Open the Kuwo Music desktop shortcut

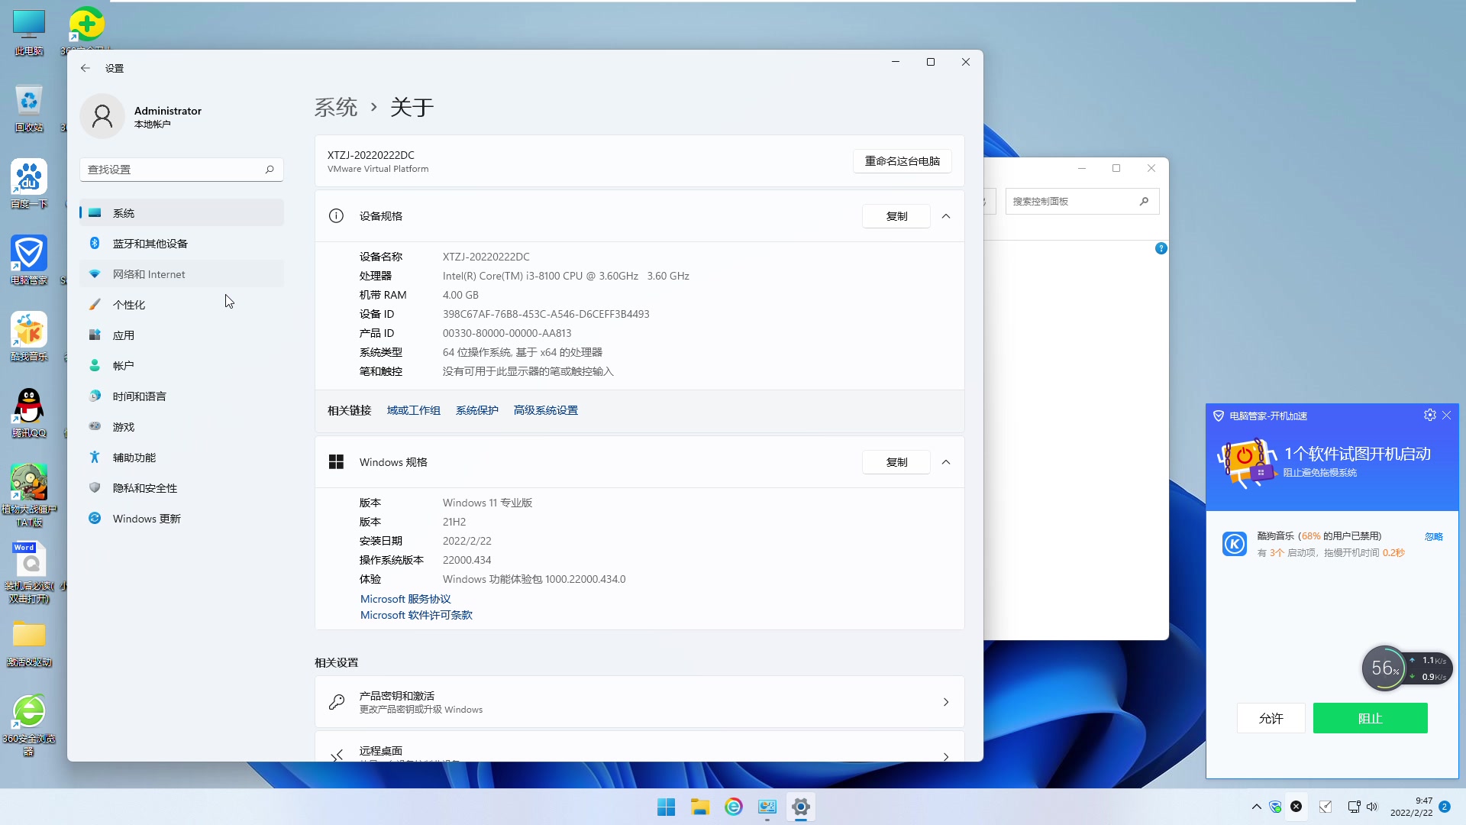(x=29, y=337)
